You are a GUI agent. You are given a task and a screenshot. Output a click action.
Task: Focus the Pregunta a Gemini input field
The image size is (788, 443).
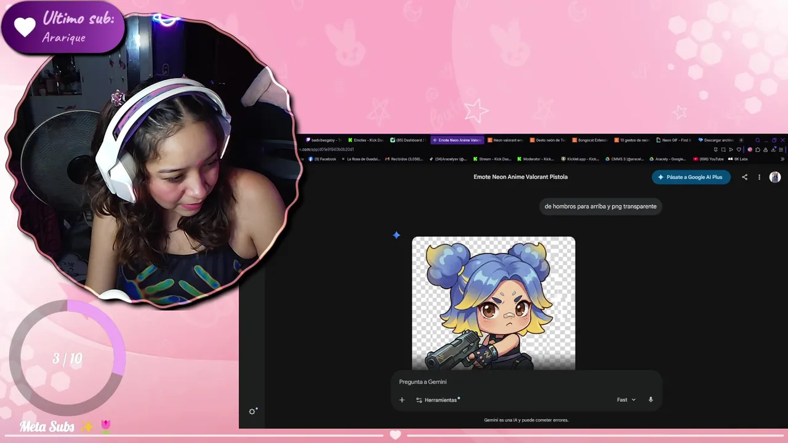(x=526, y=382)
